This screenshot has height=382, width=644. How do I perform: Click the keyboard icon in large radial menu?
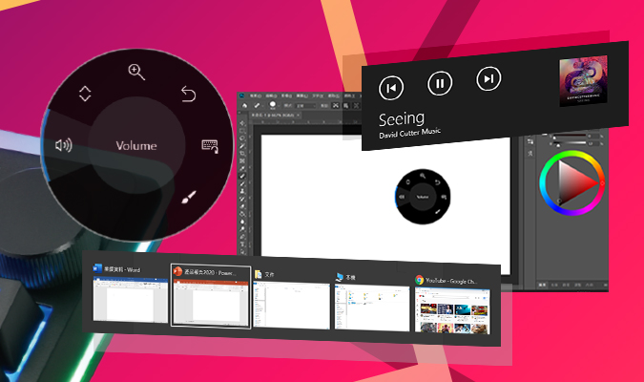(210, 145)
